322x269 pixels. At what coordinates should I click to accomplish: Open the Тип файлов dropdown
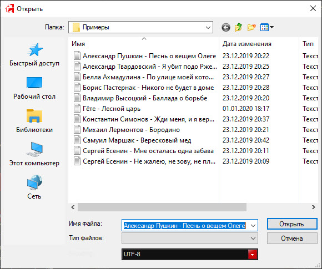tap(190, 238)
